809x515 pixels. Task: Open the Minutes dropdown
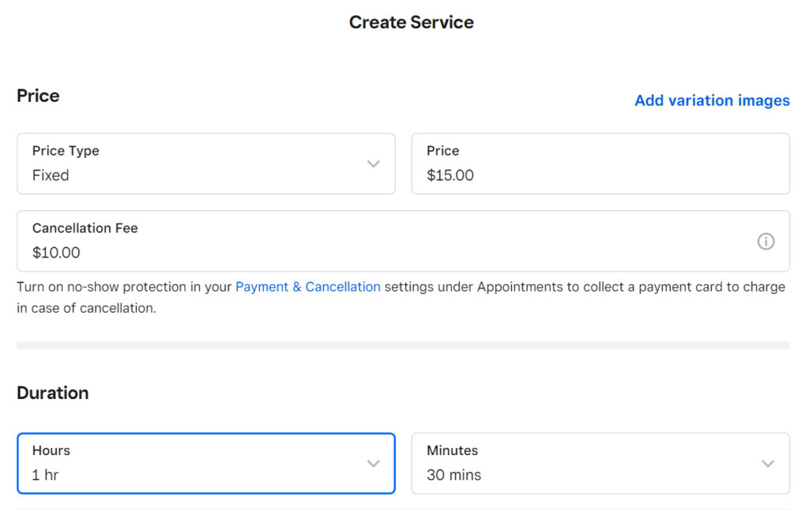(x=600, y=464)
